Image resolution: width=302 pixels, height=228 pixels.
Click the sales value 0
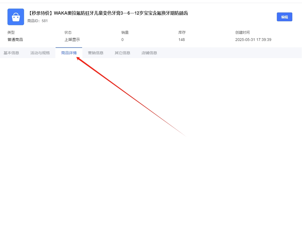tap(123, 40)
